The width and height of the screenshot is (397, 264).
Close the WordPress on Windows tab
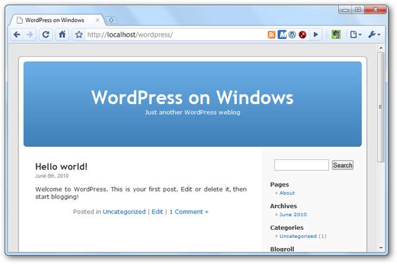point(97,20)
